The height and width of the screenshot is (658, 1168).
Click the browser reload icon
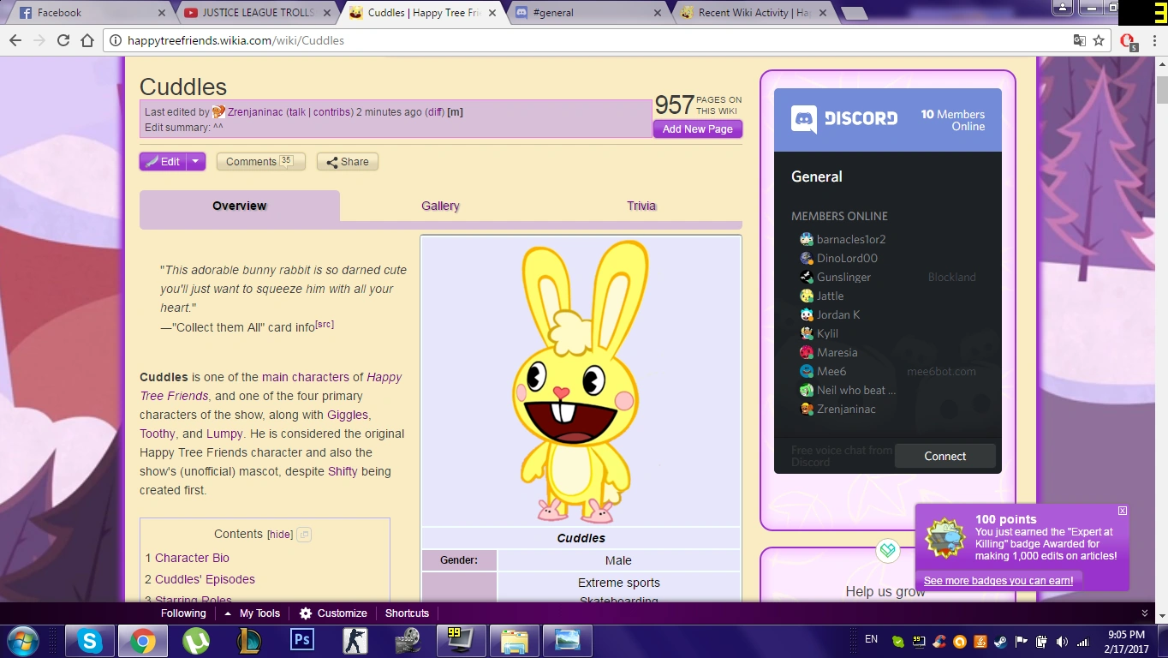tap(63, 40)
